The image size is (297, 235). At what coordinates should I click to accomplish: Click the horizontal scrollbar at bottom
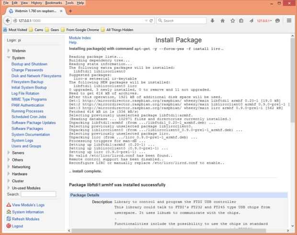click(169, 231)
